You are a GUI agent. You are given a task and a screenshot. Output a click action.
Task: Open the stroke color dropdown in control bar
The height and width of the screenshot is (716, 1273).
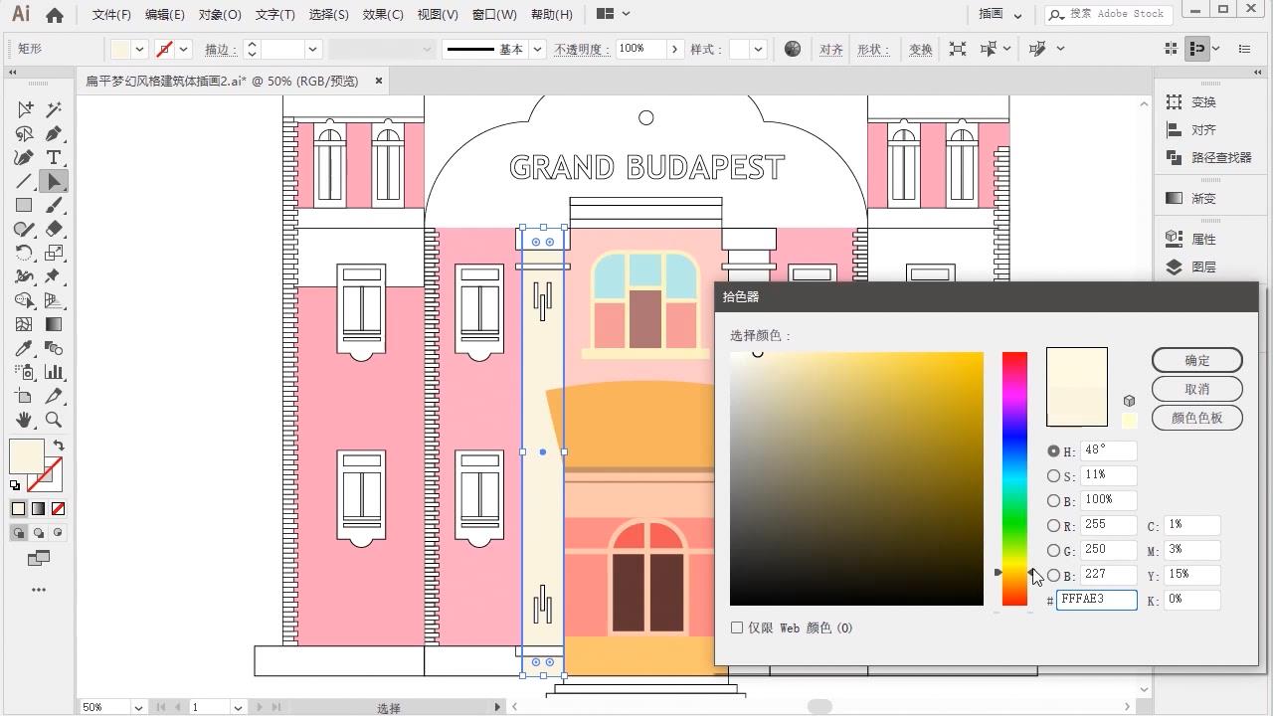(x=184, y=49)
